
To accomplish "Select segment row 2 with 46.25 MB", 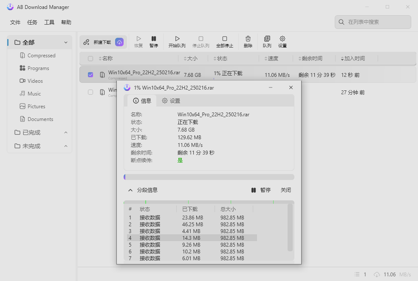I will click(192, 225).
